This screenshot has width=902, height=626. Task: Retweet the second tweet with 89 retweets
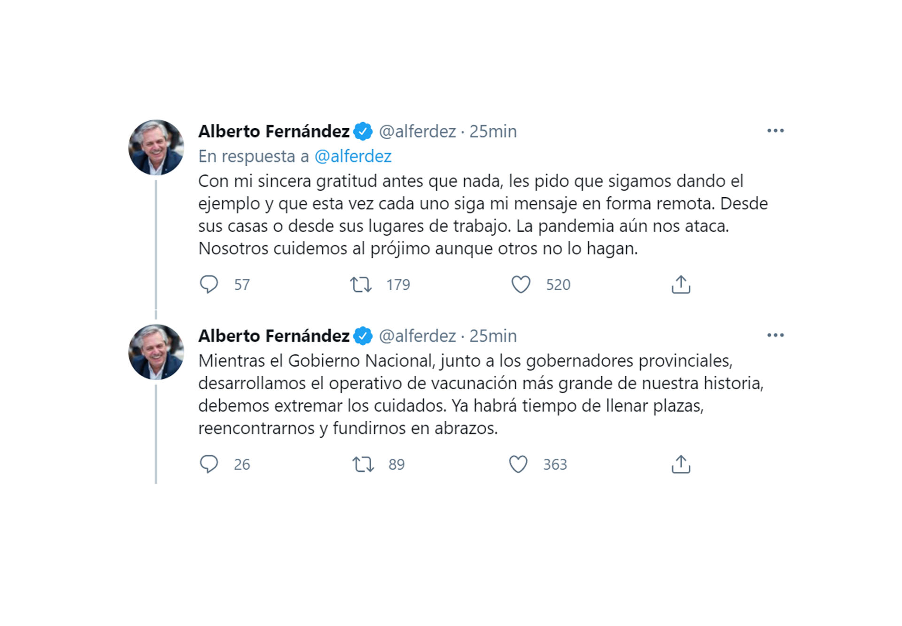pyautogui.click(x=363, y=464)
